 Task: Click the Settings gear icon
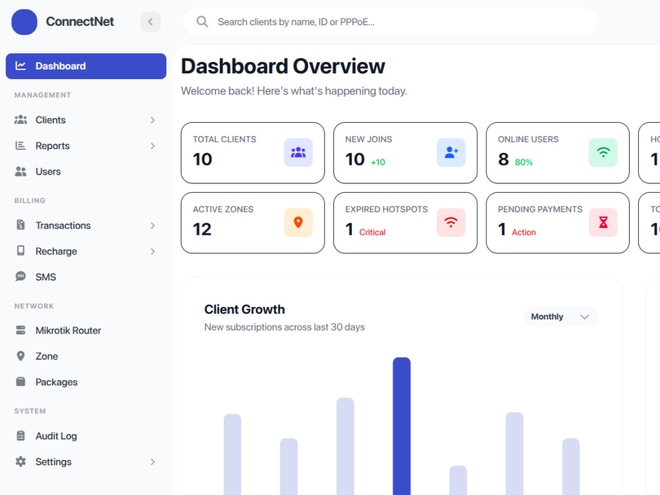tap(20, 461)
